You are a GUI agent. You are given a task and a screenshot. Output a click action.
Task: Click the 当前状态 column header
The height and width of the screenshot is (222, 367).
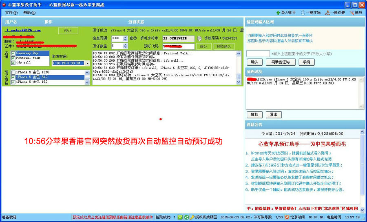(136, 22)
